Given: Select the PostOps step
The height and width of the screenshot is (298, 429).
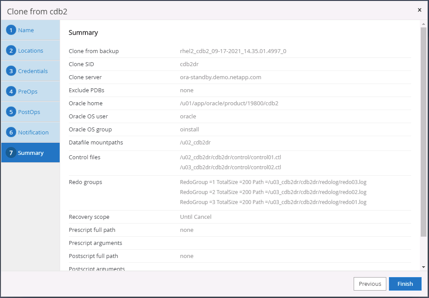Looking at the screenshot, I should pyautogui.click(x=29, y=112).
